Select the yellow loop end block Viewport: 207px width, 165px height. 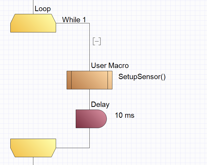pyautogui.click(x=33, y=148)
